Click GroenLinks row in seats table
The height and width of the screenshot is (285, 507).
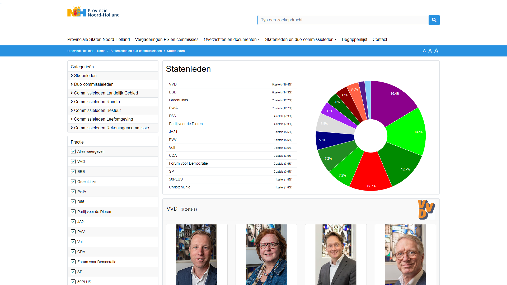[231, 100]
